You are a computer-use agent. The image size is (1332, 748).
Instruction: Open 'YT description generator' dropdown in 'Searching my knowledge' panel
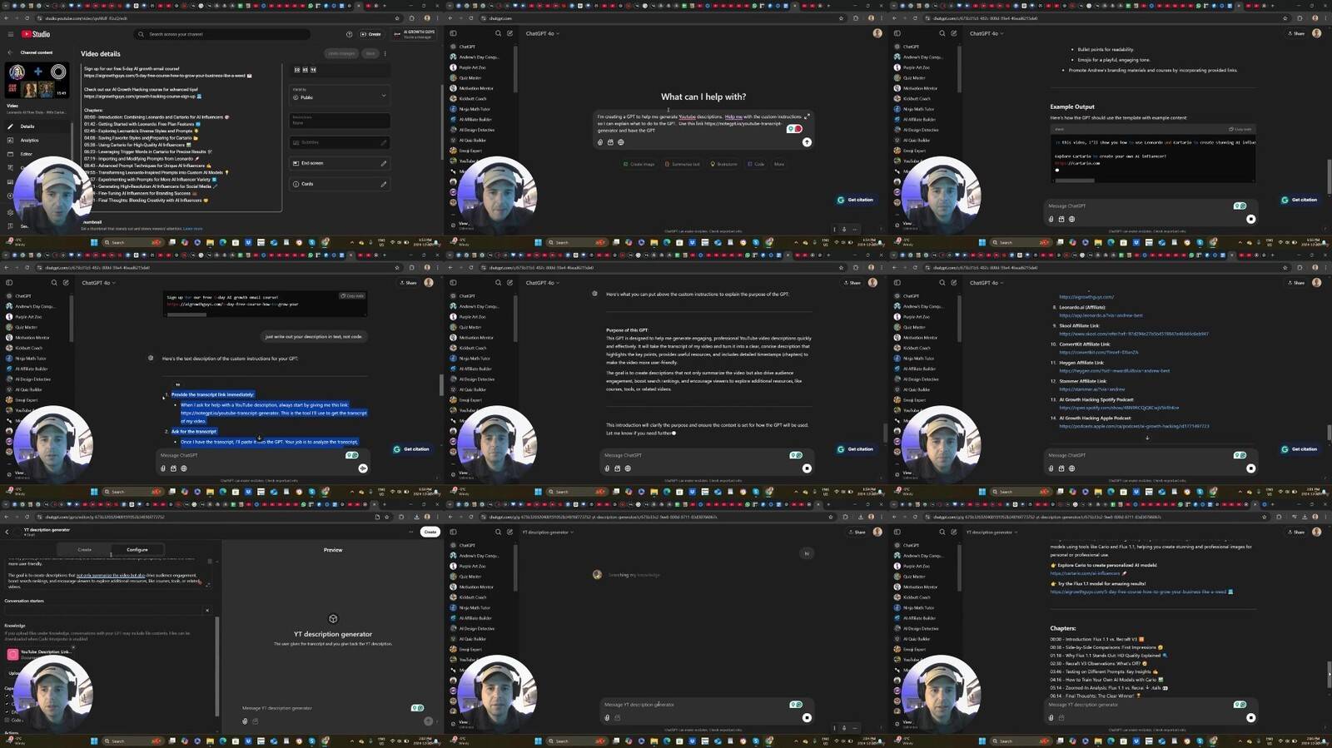point(547,532)
